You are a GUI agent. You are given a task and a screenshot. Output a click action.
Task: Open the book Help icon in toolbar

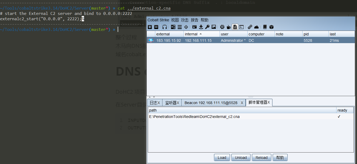[x=265, y=27]
